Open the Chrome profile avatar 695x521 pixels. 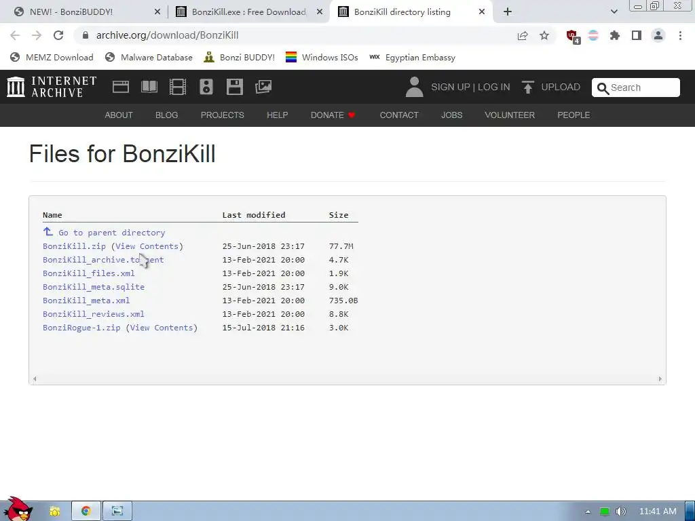[658, 35]
